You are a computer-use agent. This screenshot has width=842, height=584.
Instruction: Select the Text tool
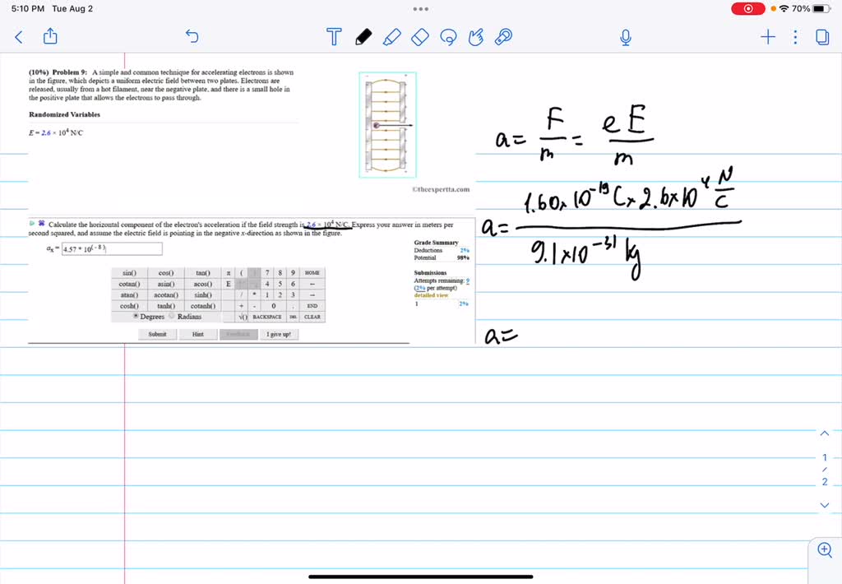coord(333,37)
